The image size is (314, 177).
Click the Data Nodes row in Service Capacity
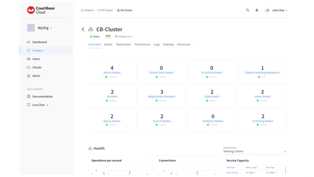[x=254, y=173]
